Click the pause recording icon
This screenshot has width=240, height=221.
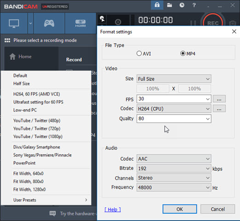[193, 23]
